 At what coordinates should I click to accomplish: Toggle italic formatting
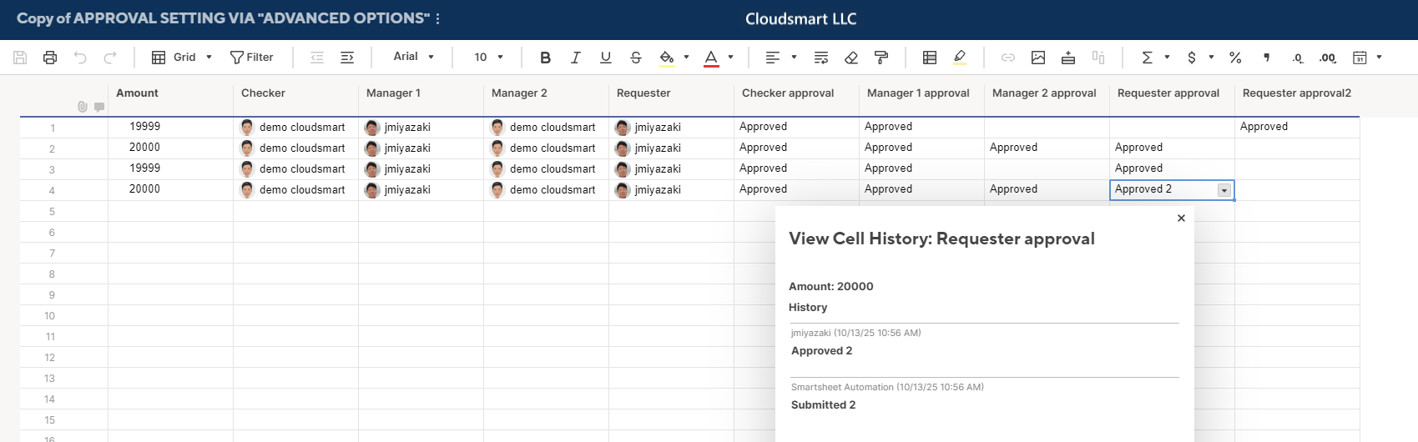point(576,58)
